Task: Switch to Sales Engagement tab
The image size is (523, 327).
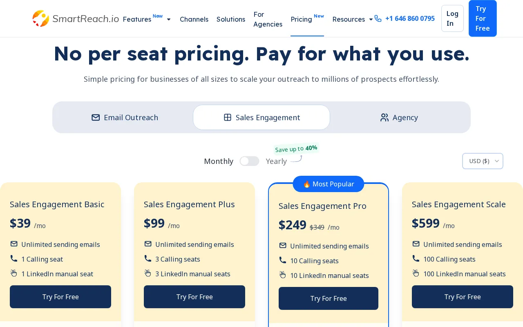Action: tap(261, 118)
